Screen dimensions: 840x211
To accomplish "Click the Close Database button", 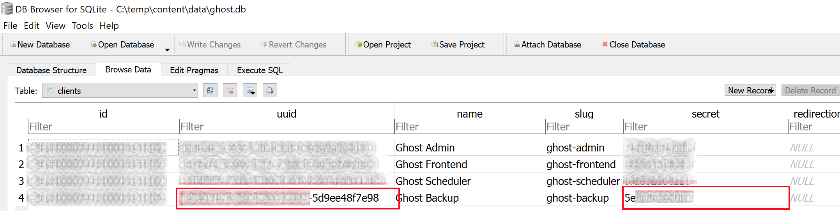I will click(633, 45).
